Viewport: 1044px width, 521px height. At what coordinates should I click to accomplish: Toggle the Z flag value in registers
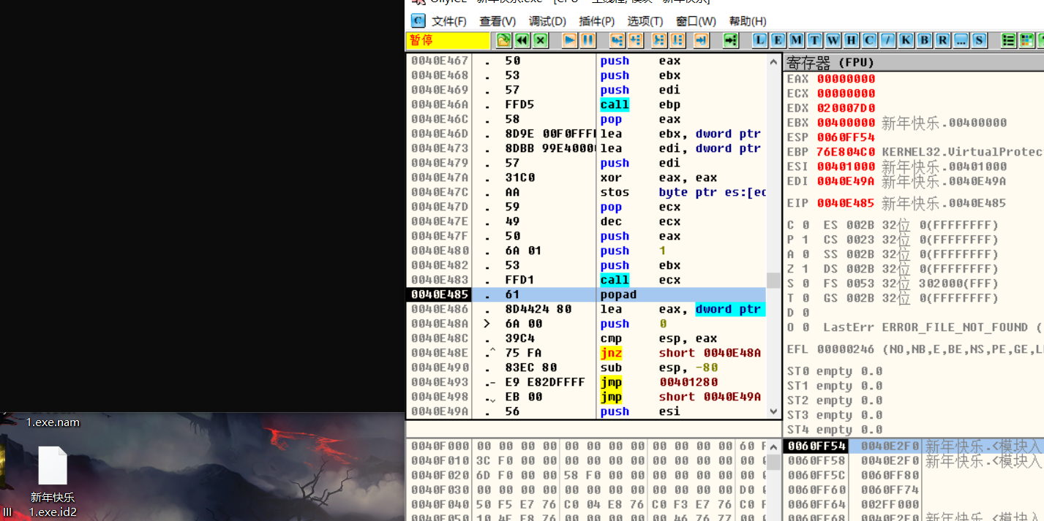805,269
